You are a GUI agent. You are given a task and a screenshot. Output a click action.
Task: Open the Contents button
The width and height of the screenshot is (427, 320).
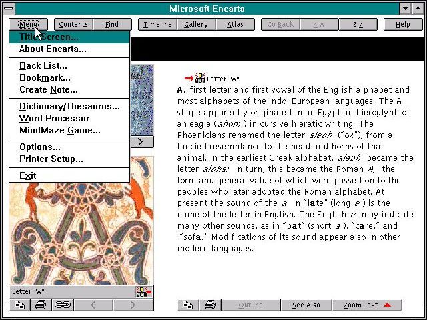tap(73, 24)
